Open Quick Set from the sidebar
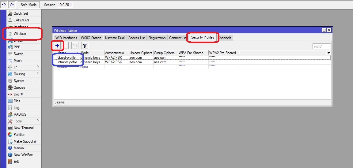 [21, 13]
